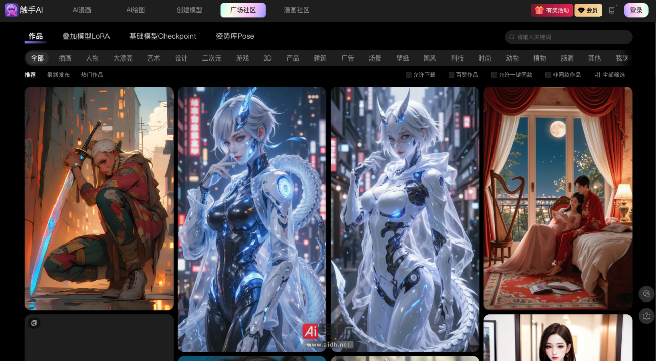This screenshot has height=361, width=656.
Task: Enable the 非同款作品 filter
Action: click(x=548, y=74)
